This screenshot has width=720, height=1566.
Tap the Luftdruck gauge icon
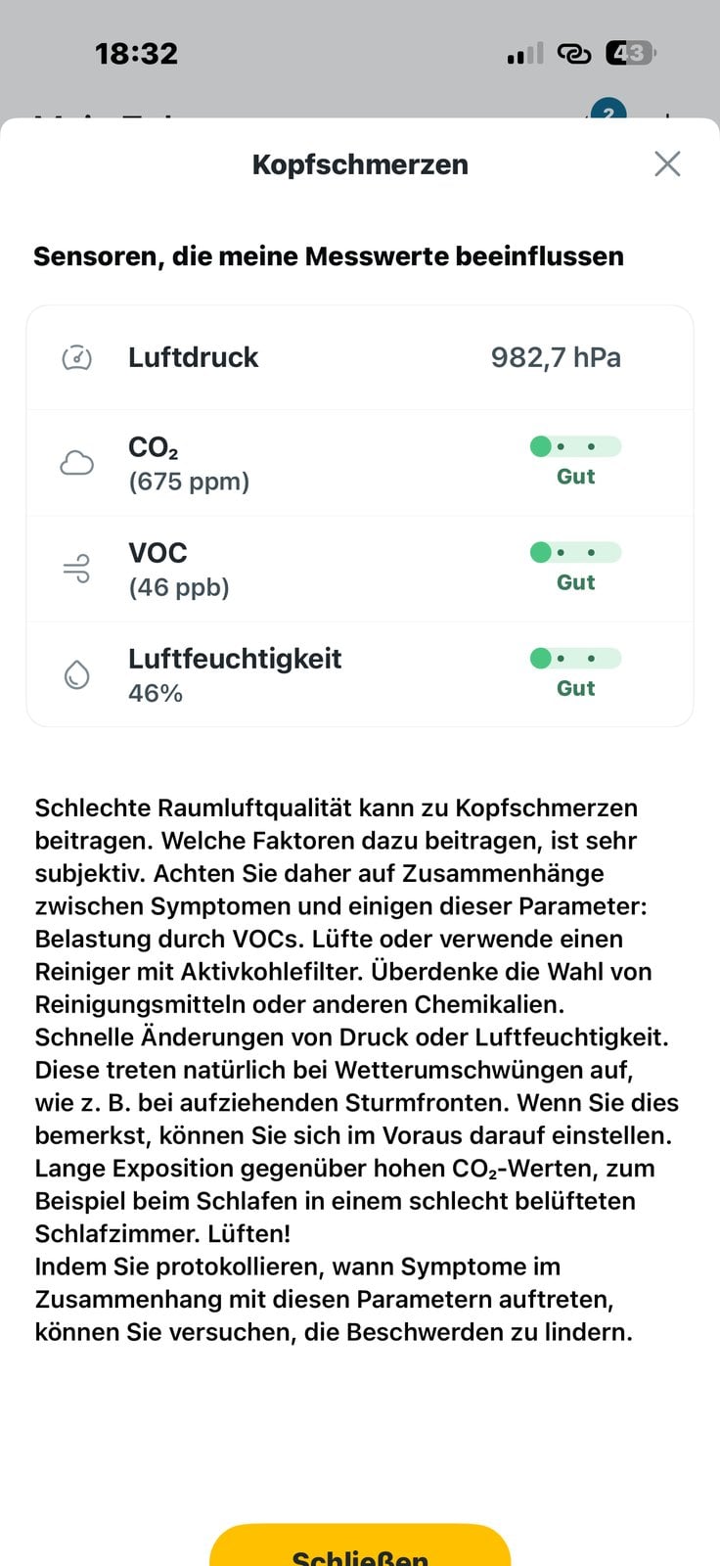click(77, 357)
